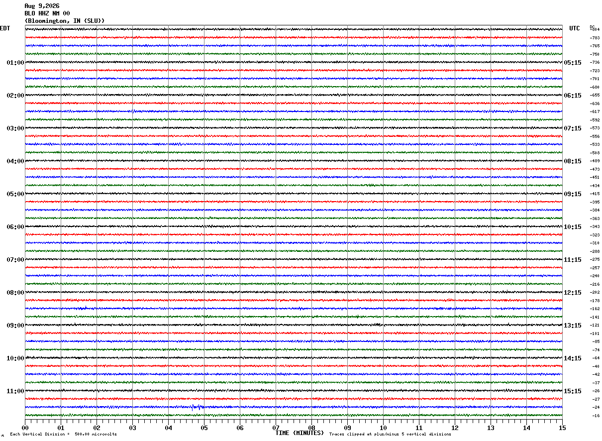This screenshot has height=441, width=602.
Task: Click the minute 05 tick label
Action: (x=204, y=428)
